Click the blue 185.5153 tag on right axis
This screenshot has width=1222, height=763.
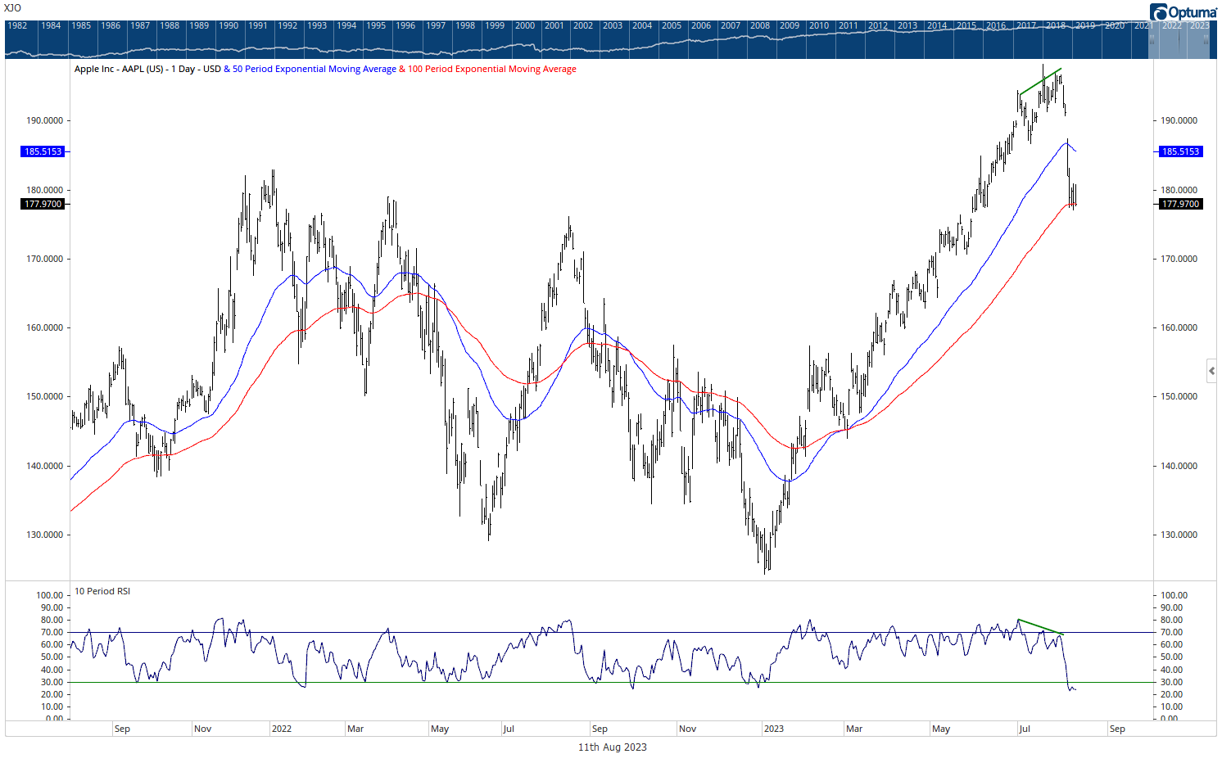pyautogui.click(x=1180, y=151)
